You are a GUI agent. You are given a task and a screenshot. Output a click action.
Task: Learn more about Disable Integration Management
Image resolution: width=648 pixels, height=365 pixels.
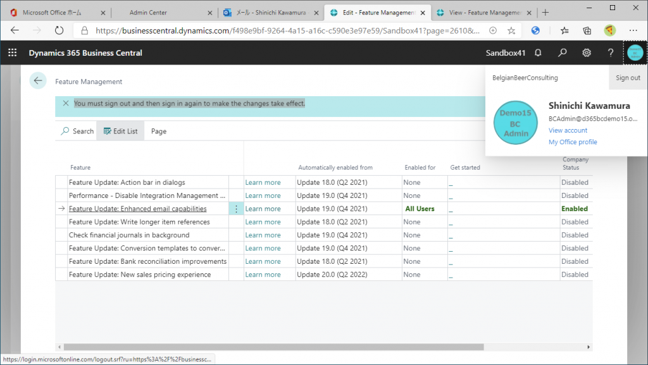pyautogui.click(x=263, y=195)
